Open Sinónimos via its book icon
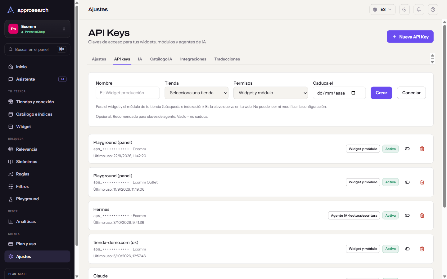Screen dimensions: 447x279 coord(11,162)
